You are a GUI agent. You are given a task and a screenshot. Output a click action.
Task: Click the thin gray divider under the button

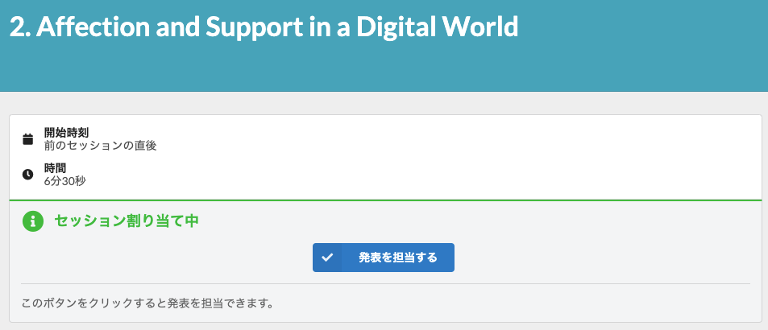coord(385,283)
